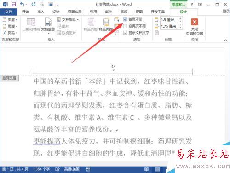
Task: Click the footer-from-bottom position icon
Action: point(156,26)
